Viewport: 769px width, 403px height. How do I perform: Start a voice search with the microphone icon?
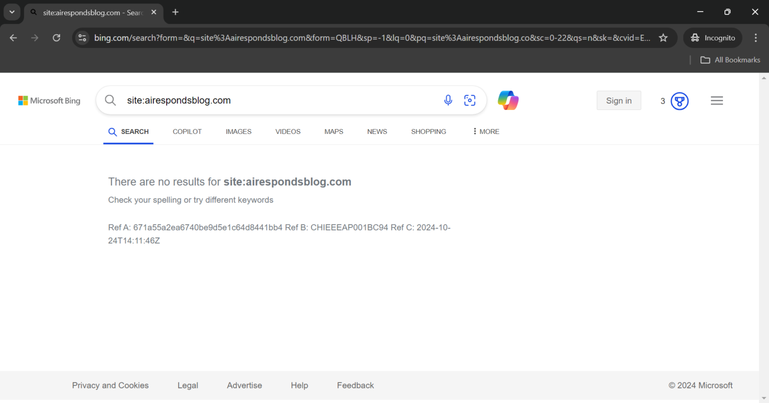tap(448, 100)
